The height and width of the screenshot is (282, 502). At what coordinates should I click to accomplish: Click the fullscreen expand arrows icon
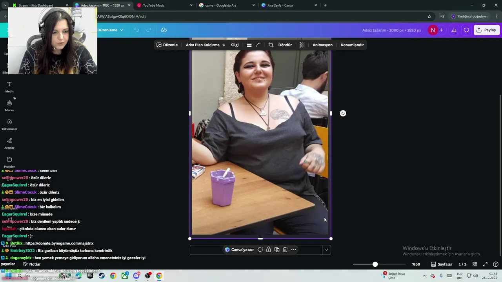[x=485, y=264]
